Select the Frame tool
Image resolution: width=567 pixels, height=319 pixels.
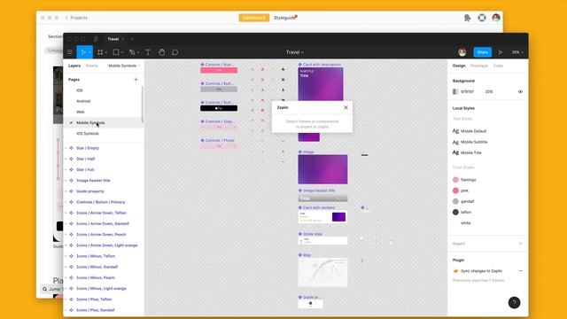[100, 52]
